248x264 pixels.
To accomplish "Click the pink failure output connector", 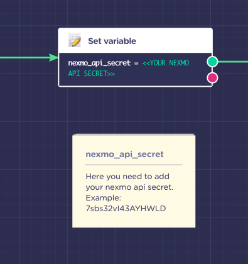I will pyautogui.click(x=212, y=78).
